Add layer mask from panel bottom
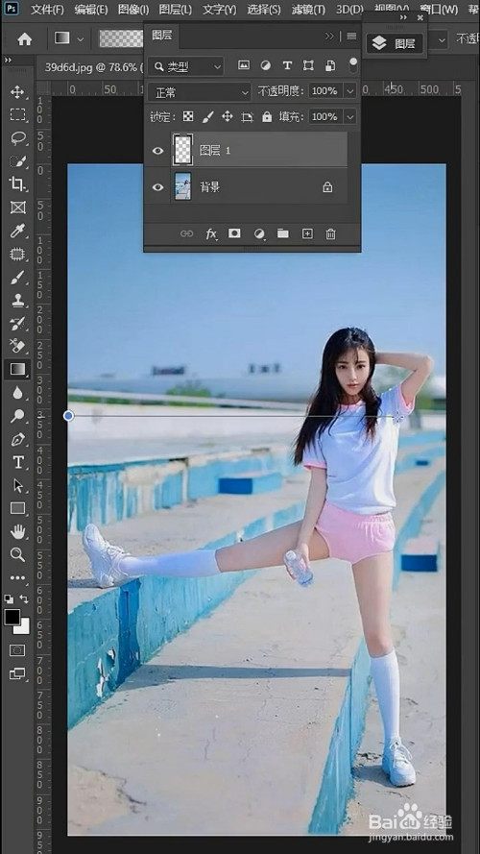The height and width of the screenshot is (854, 480). (x=234, y=233)
